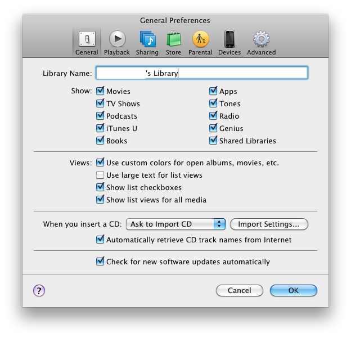Viewport: 351px width, 338px height.
Task: Disable the Podcasts checkbox
Action: [x=100, y=115]
